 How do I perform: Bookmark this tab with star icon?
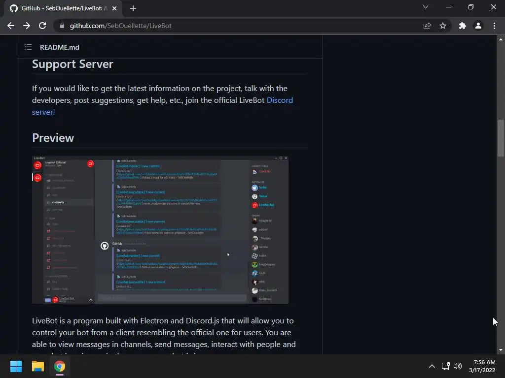(443, 26)
